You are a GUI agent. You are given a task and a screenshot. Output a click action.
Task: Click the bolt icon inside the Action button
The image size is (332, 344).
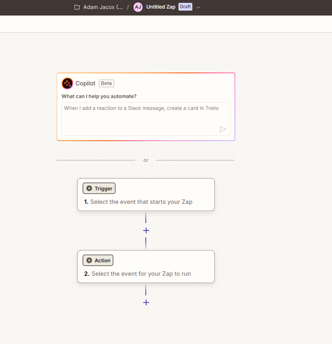coord(90,260)
